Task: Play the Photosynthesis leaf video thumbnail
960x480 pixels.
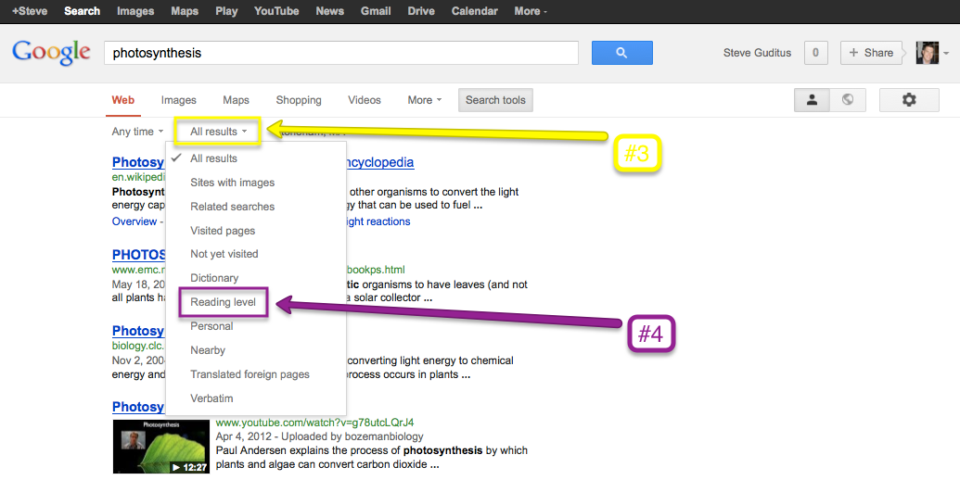Action: (x=161, y=446)
